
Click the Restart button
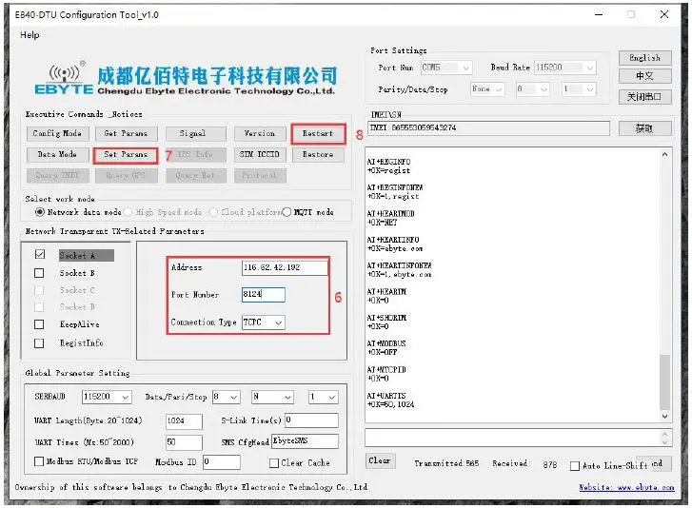(318, 133)
